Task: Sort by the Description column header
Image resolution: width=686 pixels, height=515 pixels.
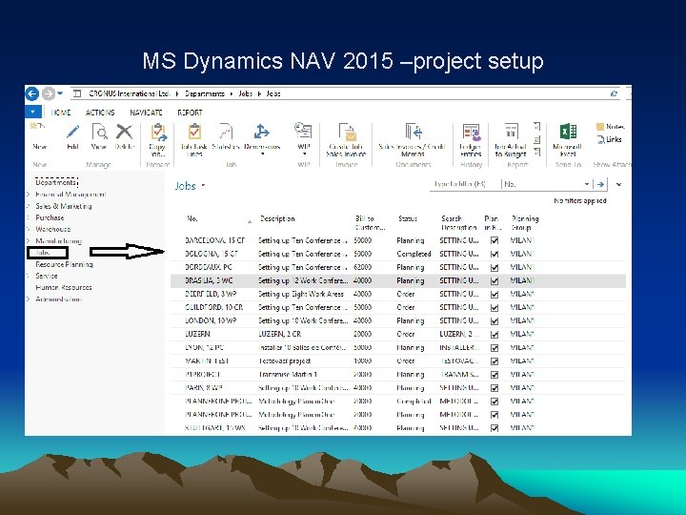Action: 277,218
